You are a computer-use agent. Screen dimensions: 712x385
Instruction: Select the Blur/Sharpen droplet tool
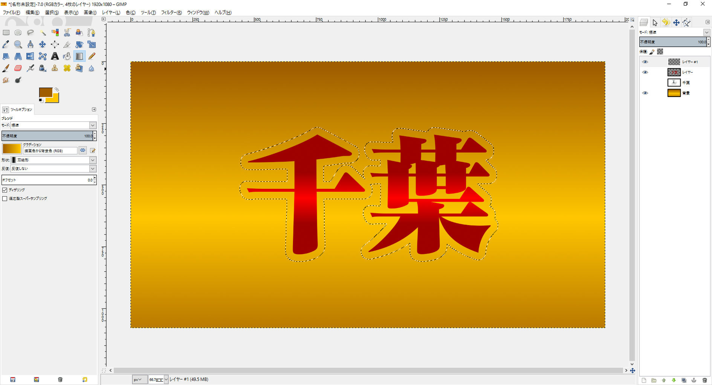point(92,68)
